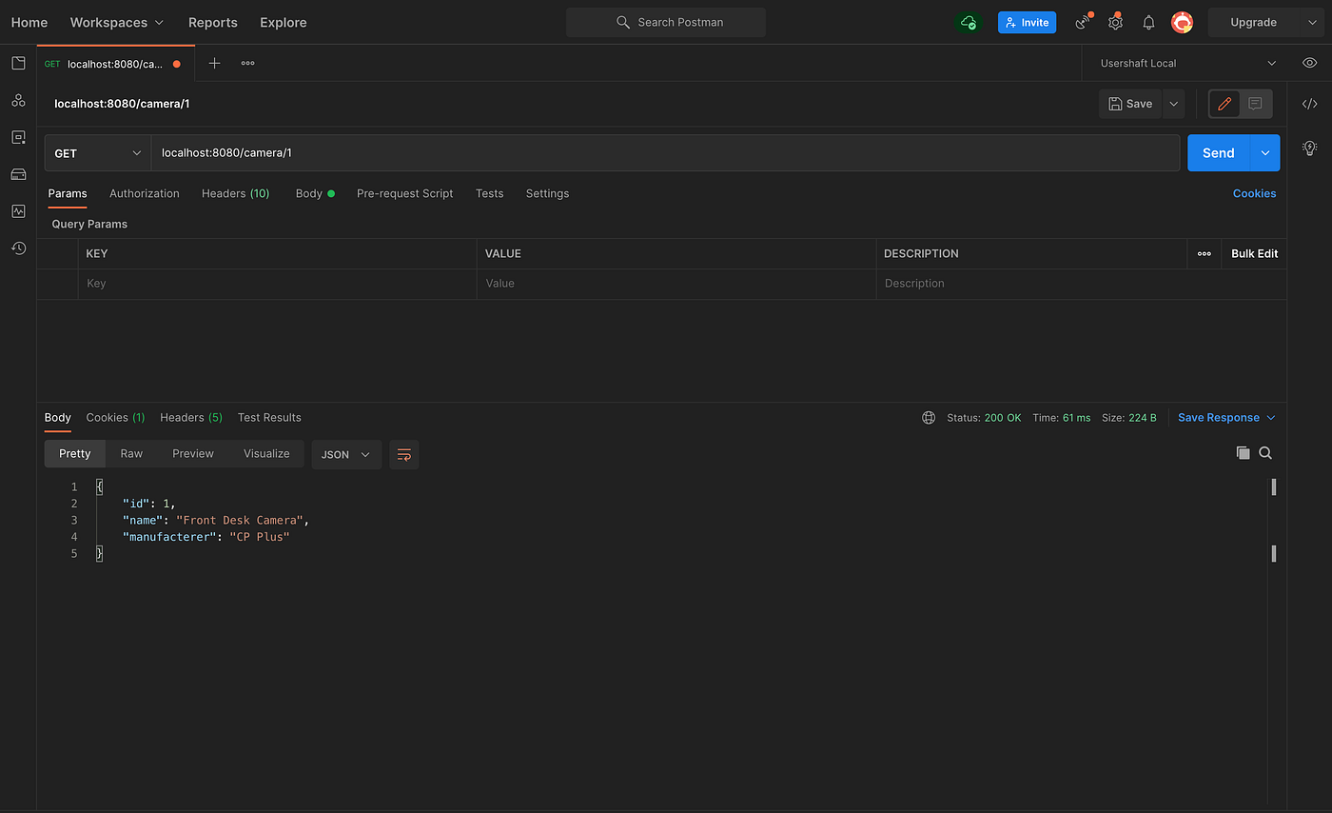Open the Collections sidebar panel
This screenshot has width=1332, height=813.
point(17,63)
